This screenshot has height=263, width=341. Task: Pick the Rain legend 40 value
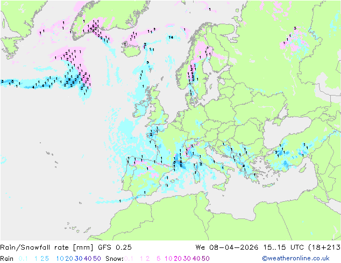click(88, 259)
